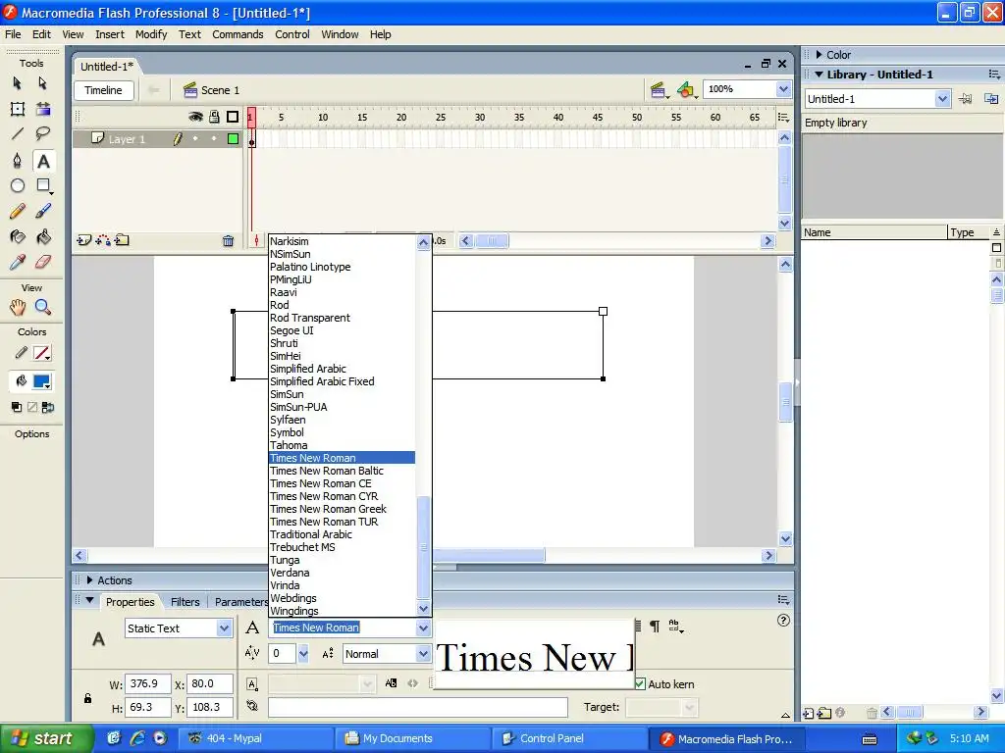Expand the Actions panel

(89, 580)
